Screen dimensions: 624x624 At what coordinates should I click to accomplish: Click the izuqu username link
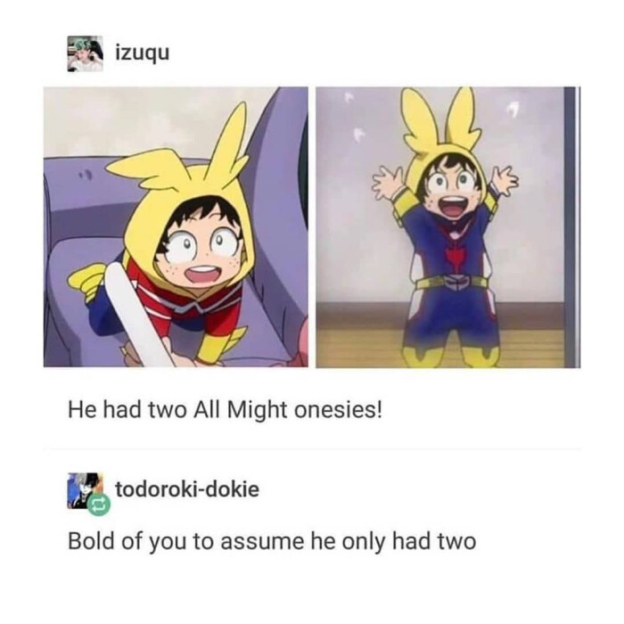point(142,53)
